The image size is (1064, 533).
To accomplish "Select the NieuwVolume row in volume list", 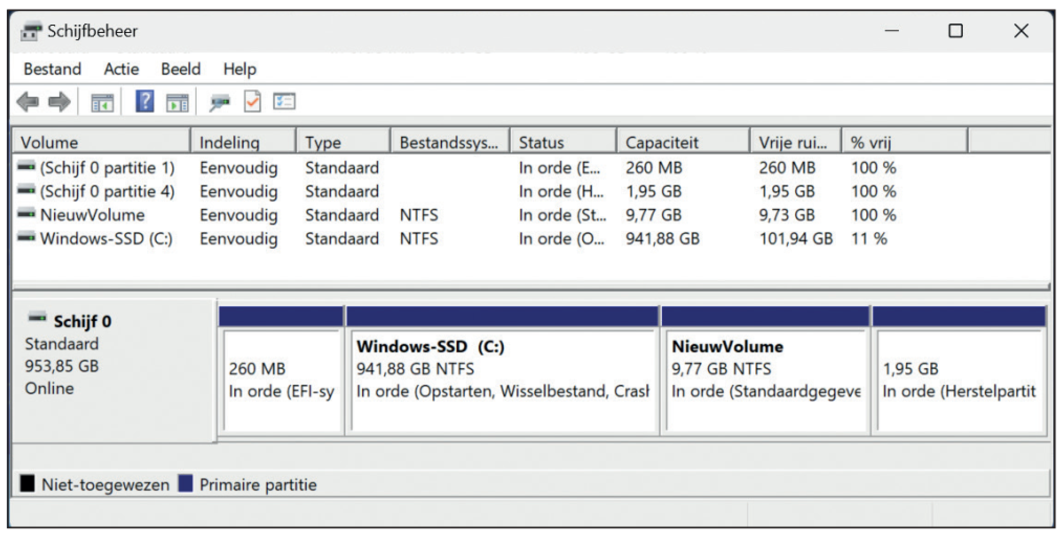I will click(x=92, y=215).
